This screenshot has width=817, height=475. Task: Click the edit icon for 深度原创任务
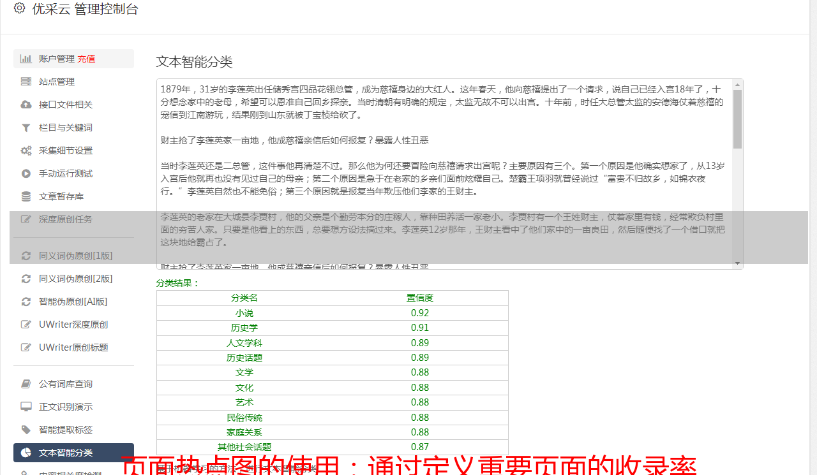(26, 219)
